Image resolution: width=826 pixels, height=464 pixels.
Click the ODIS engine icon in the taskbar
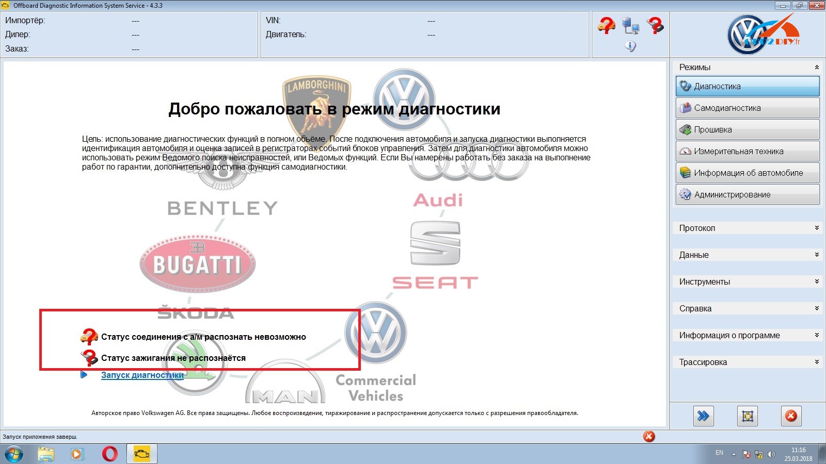(142, 454)
